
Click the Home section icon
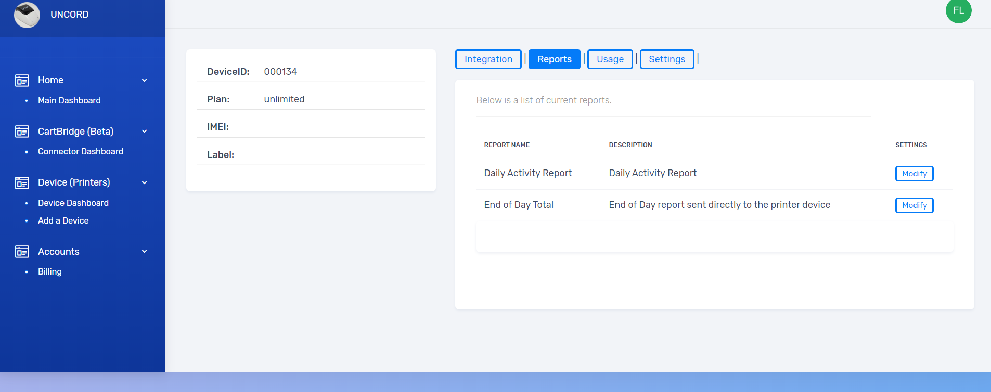click(x=22, y=81)
